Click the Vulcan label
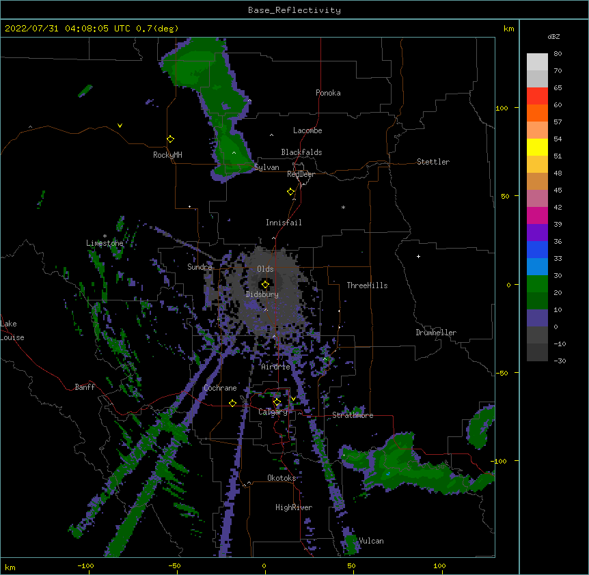 [371, 541]
